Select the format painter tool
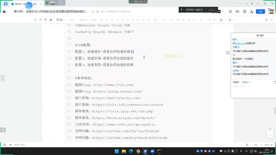This screenshot has width=276, height=155. [46, 20]
